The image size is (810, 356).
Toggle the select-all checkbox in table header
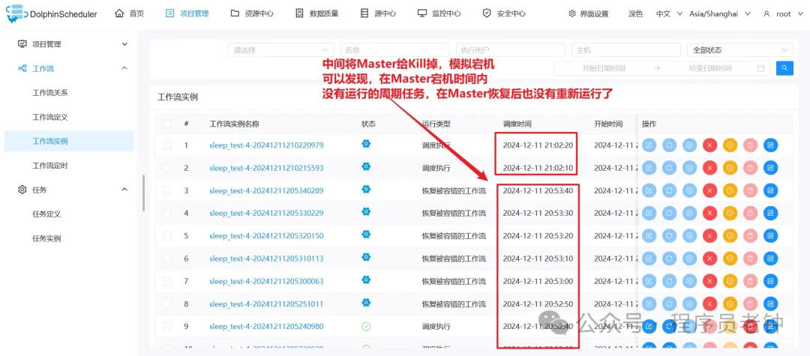tap(167, 123)
